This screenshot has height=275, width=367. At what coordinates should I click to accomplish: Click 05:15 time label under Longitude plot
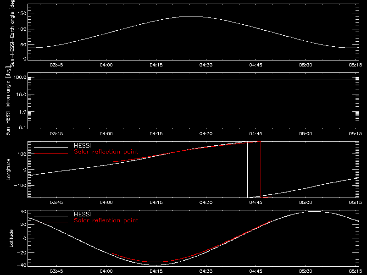tap(355, 202)
